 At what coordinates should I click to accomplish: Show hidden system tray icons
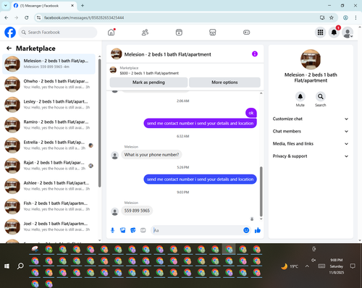pyautogui.click(x=307, y=266)
